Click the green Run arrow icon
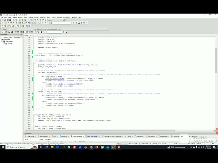This screenshot has height=163, width=218. pos(37,20)
